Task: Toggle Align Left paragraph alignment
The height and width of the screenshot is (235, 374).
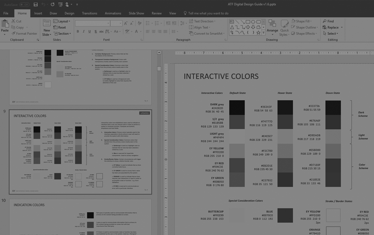Action: tap(148, 31)
